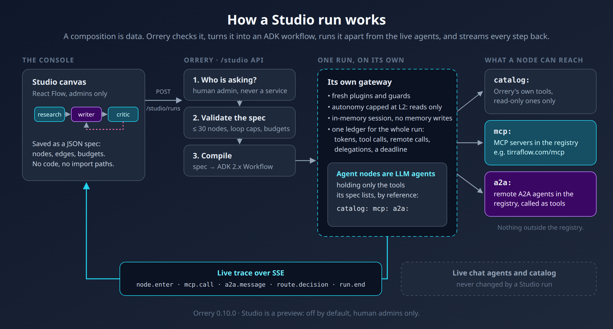Image resolution: width=613 pixels, height=329 pixels.
Task: Click the '3. Compile' step
Action: [240, 161]
